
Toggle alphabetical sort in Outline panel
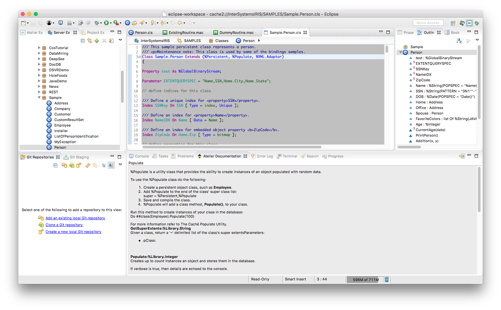(459, 41)
